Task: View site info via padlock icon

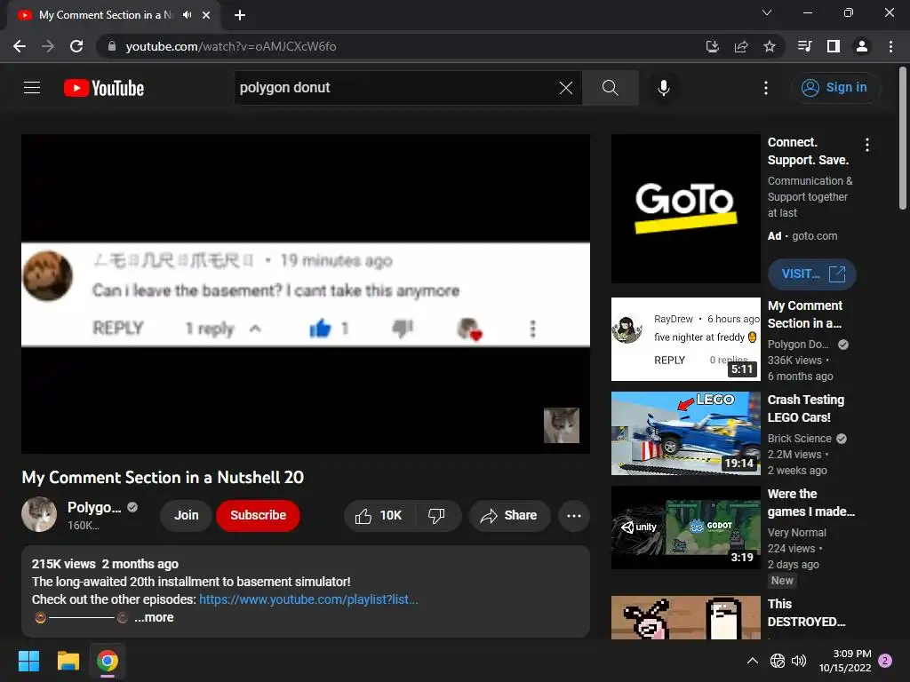Action: 112,46
